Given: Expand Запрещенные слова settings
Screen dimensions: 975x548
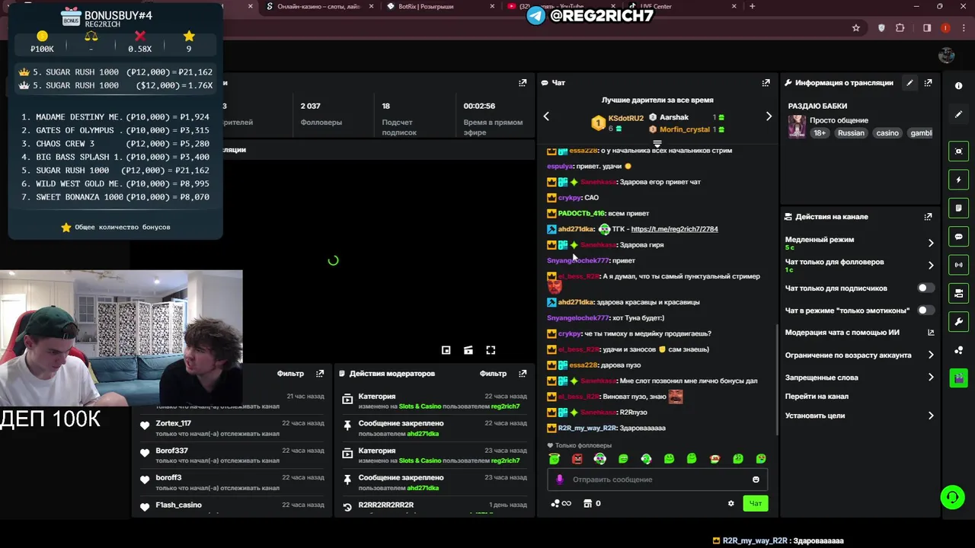Looking at the screenshot, I should (x=931, y=377).
